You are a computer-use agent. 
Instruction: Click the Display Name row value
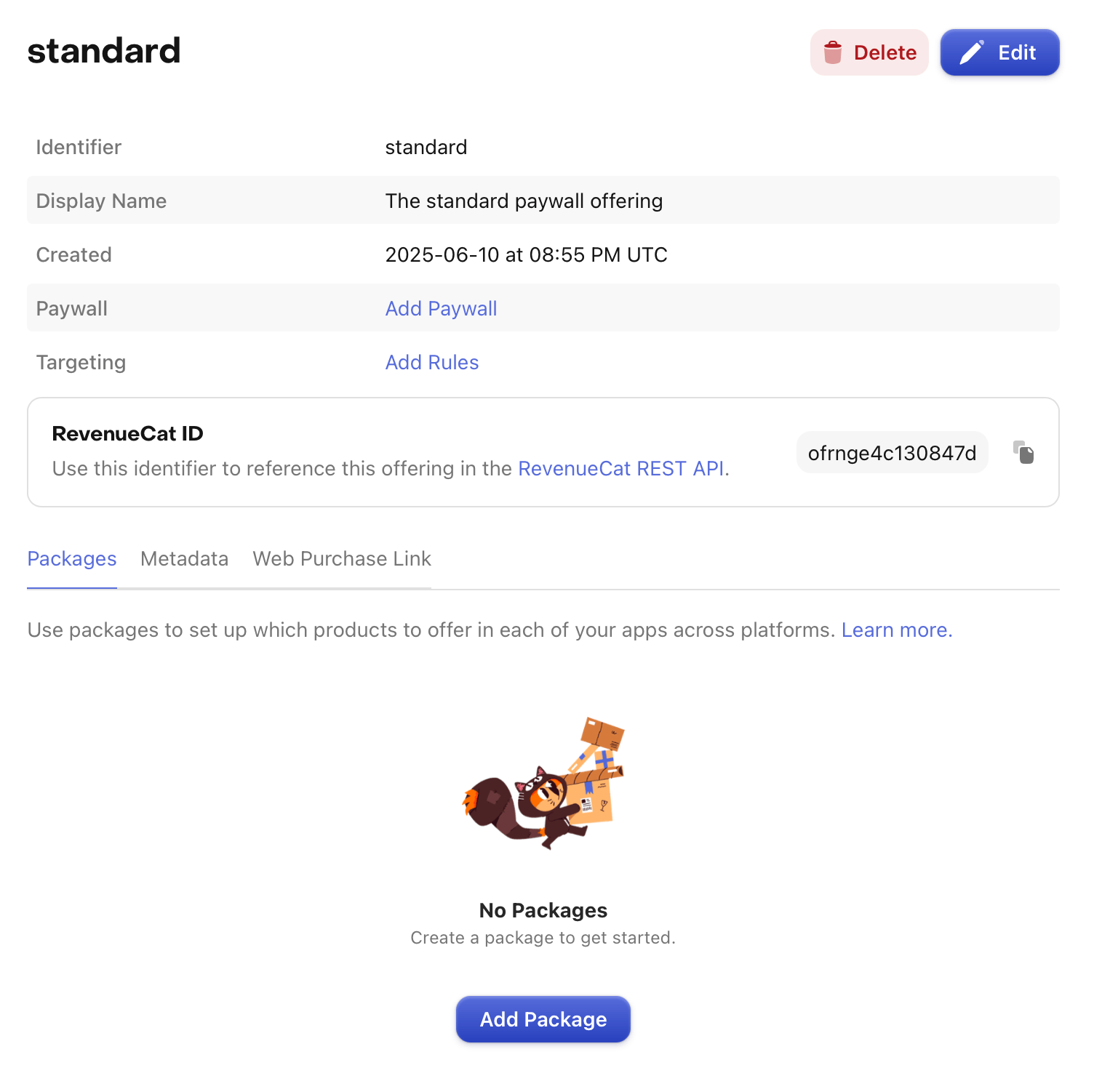click(x=524, y=201)
